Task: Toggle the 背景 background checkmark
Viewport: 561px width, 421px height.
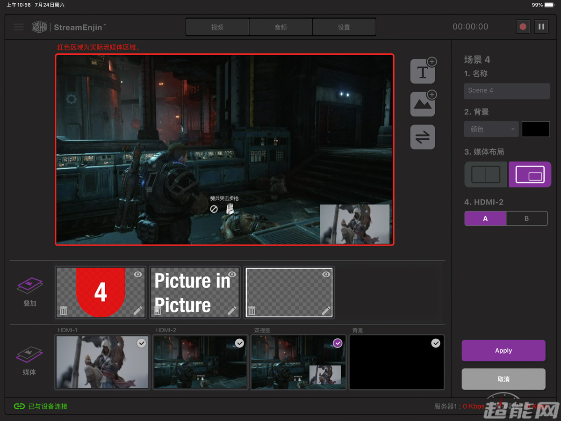Action: (x=436, y=343)
